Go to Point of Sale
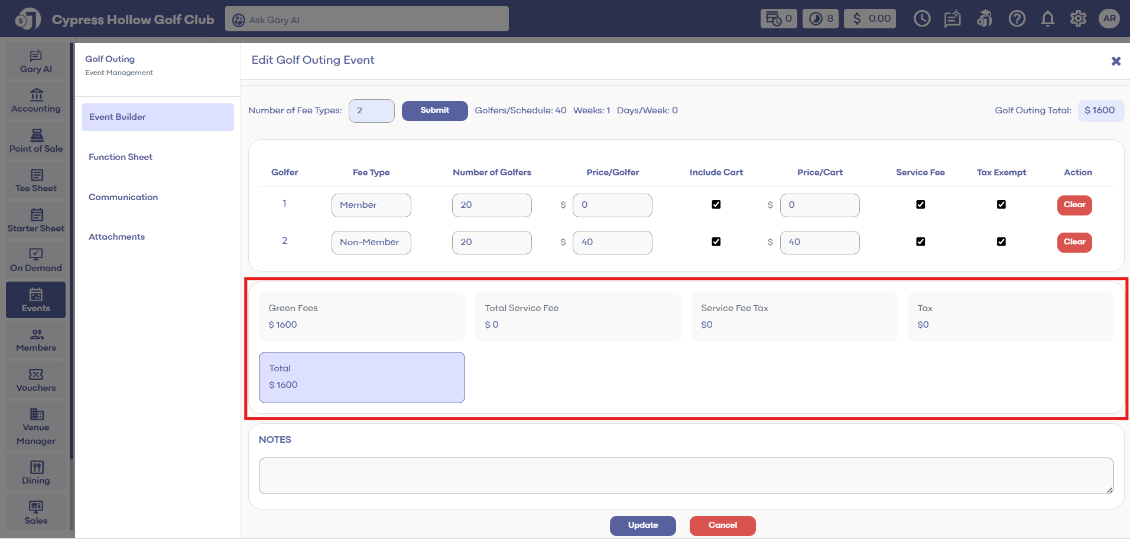1130x539 pixels. tap(36, 141)
